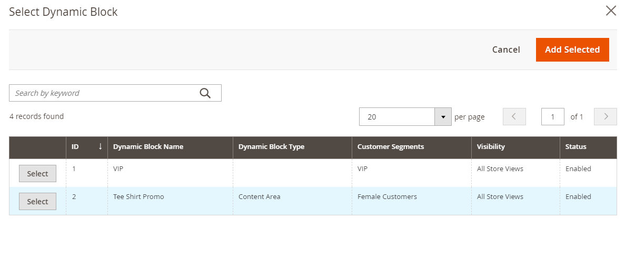Sort by Visibility column header
This screenshot has width=625, height=278.
pos(516,147)
